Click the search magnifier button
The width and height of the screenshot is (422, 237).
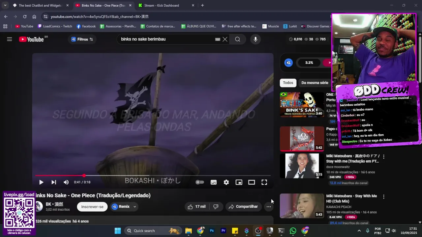(x=237, y=39)
